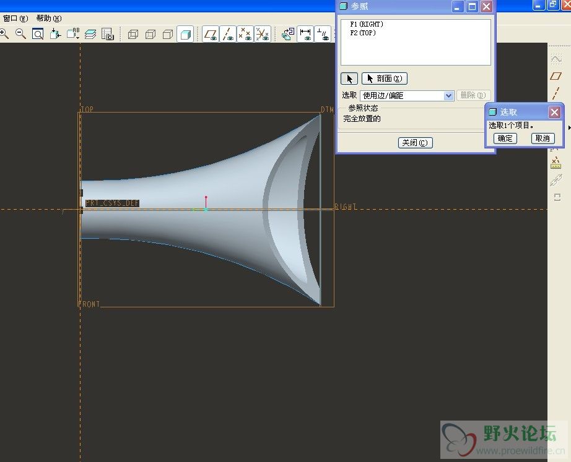Close the 选取 dialog

click(555, 113)
